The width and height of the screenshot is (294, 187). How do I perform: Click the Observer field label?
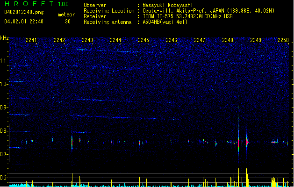click(95, 5)
